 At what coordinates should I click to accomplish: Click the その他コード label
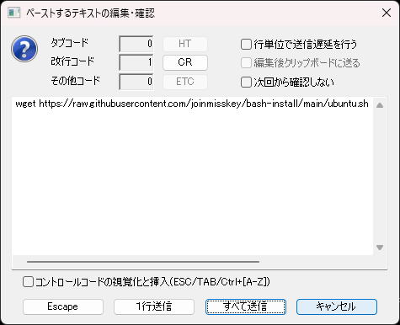tap(75, 81)
